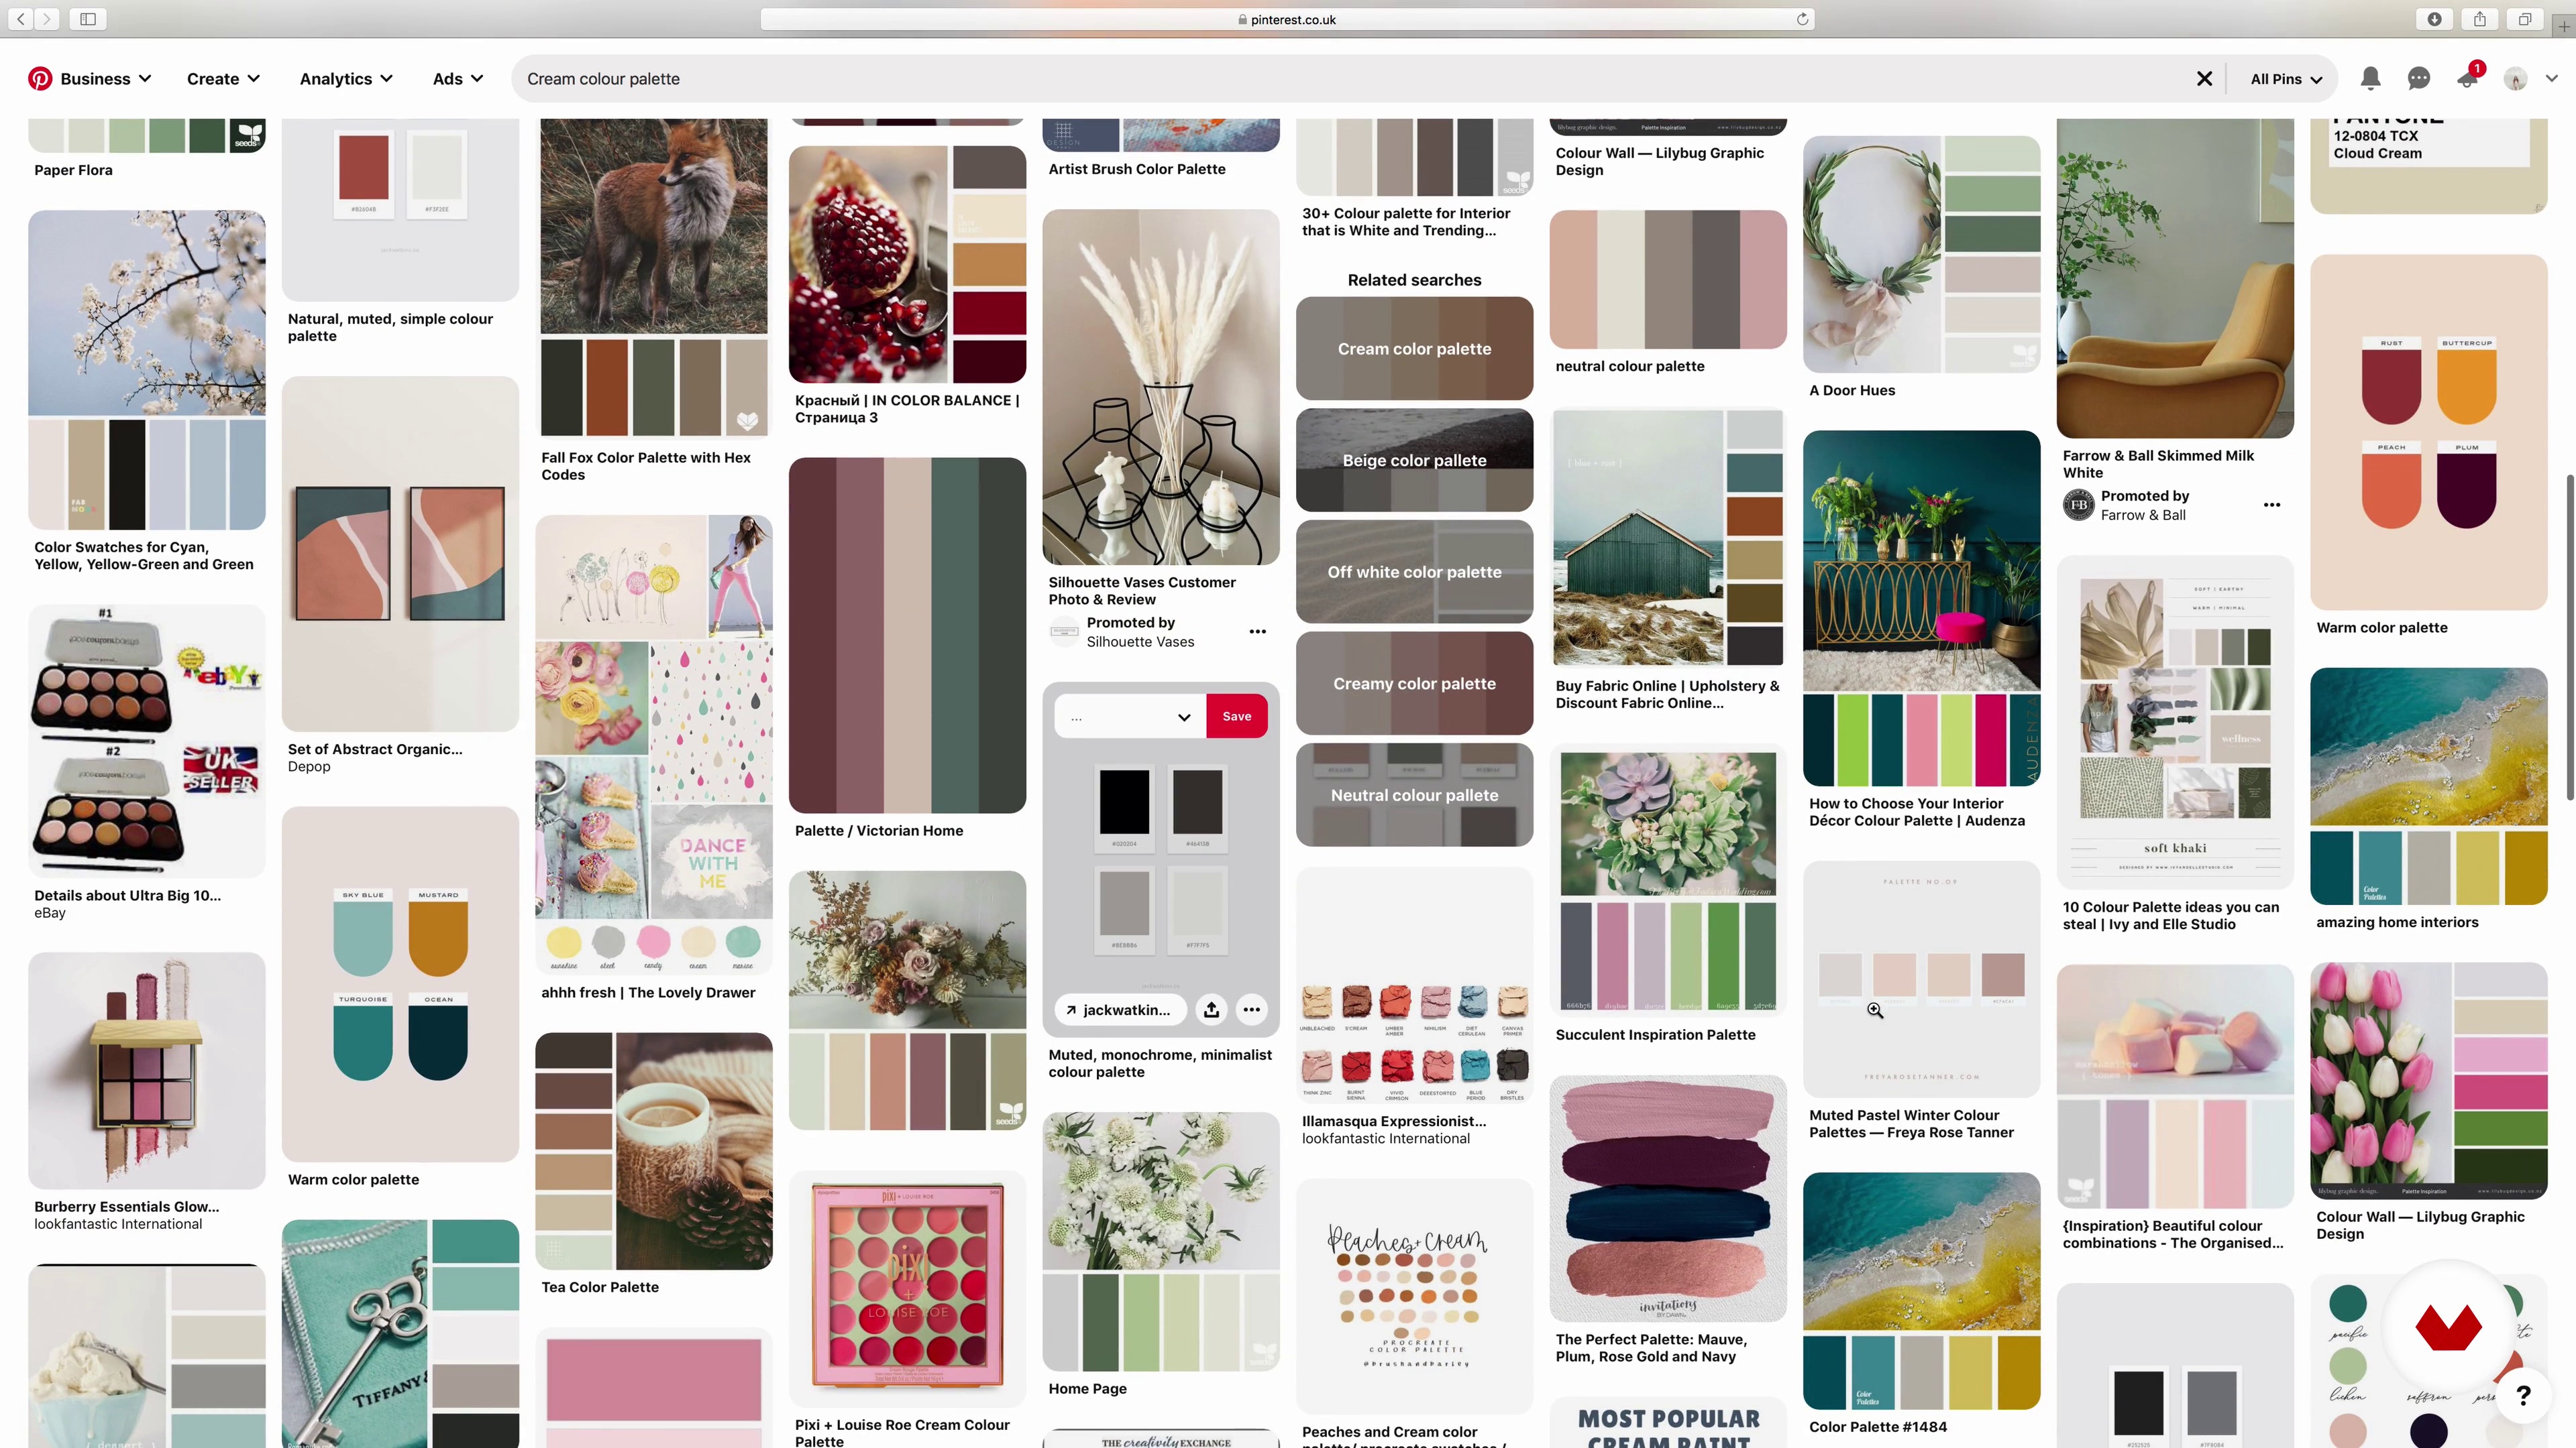The height and width of the screenshot is (1448, 2576).
Task: Click the visual search magnifier on Muted Pastel pin
Action: pyautogui.click(x=1875, y=1010)
